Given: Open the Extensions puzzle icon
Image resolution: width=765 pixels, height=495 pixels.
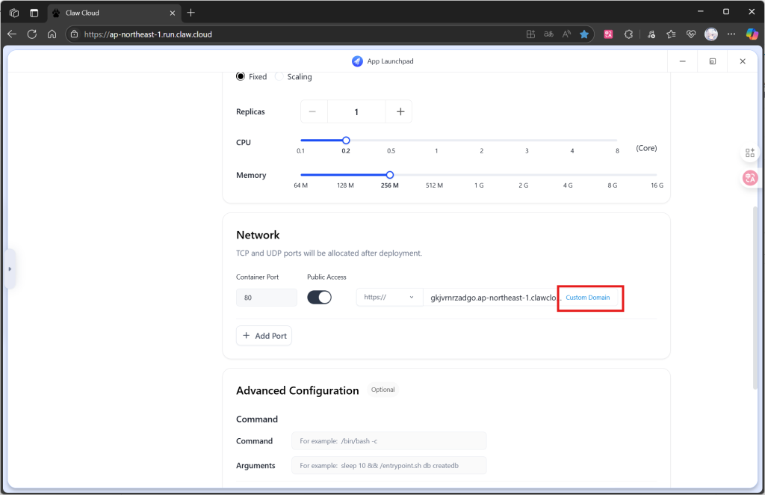Looking at the screenshot, I should (x=628, y=34).
